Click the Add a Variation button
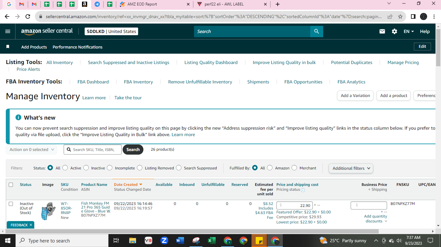This screenshot has width=441, height=247. [355, 95]
